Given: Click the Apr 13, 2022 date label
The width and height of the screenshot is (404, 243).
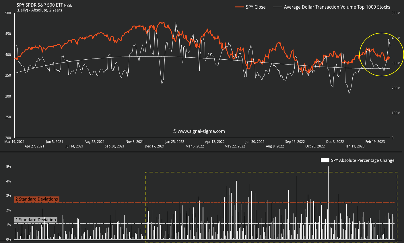Looking at the screenshot, I should (x=215, y=142).
